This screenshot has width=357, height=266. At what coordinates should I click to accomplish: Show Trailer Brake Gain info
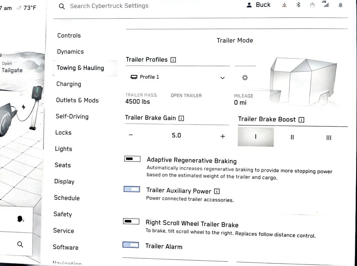(x=181, y=118)
